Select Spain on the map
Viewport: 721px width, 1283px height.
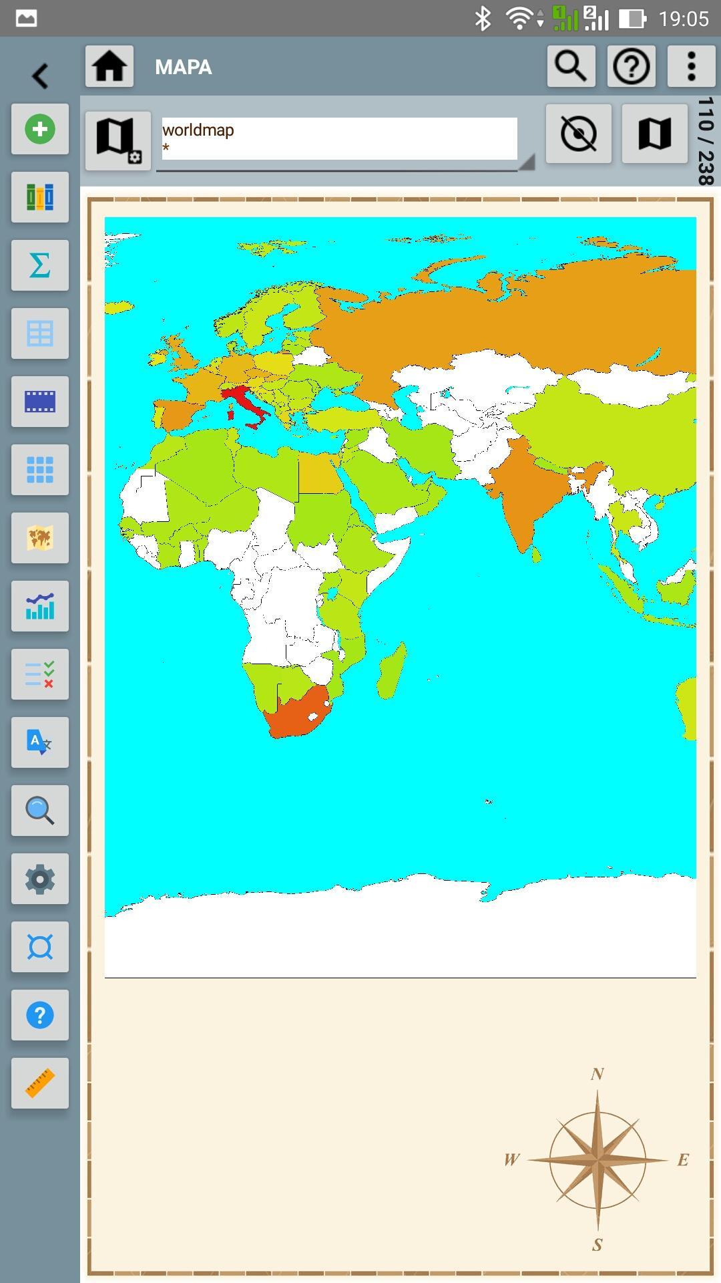[176, 415]
